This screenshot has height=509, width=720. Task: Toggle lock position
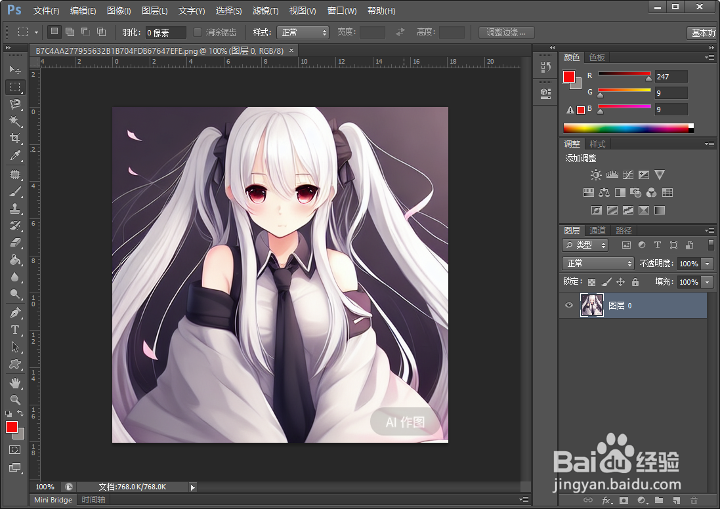pos(620,282)
